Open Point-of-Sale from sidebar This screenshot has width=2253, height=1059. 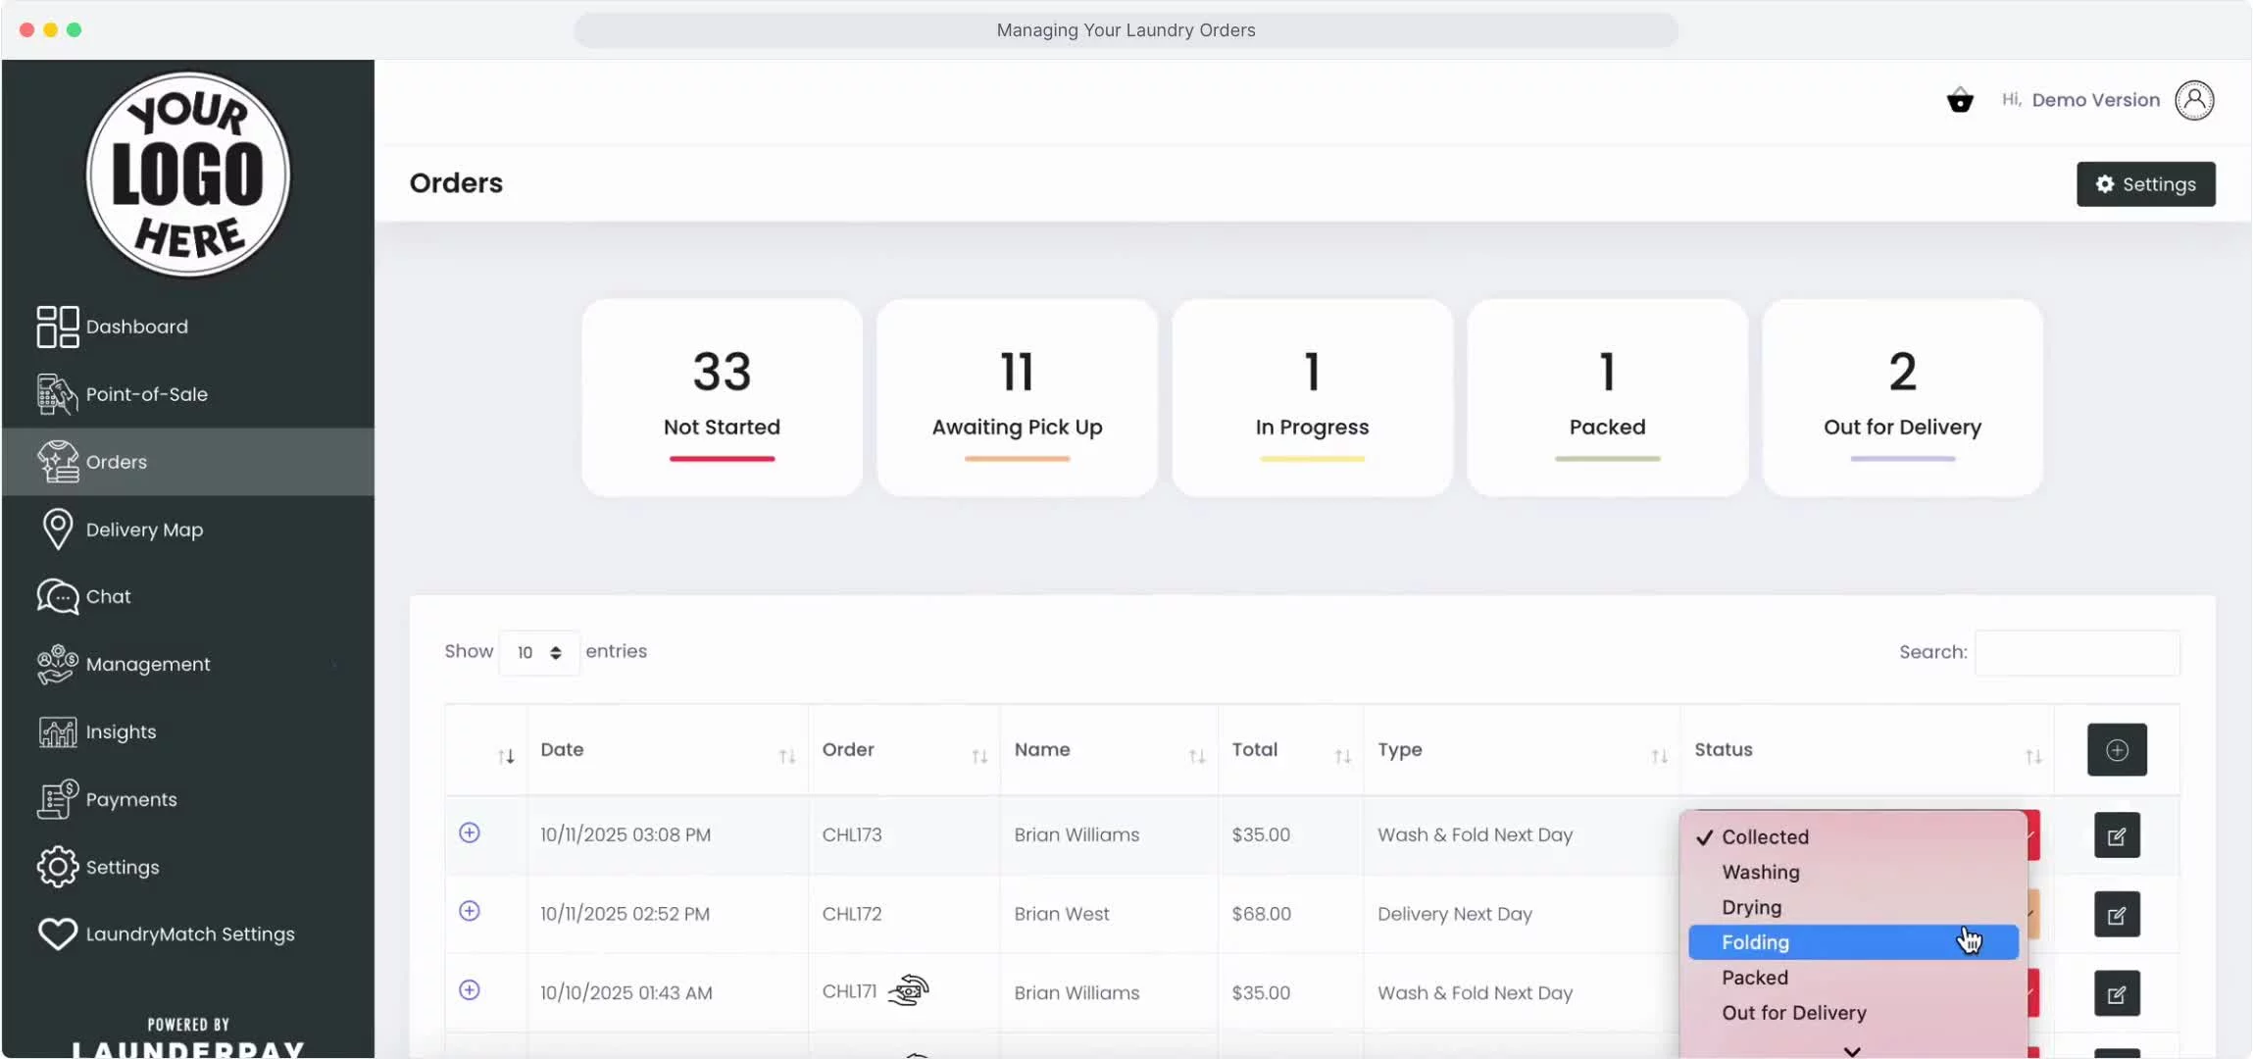click(x=146, y=394)
